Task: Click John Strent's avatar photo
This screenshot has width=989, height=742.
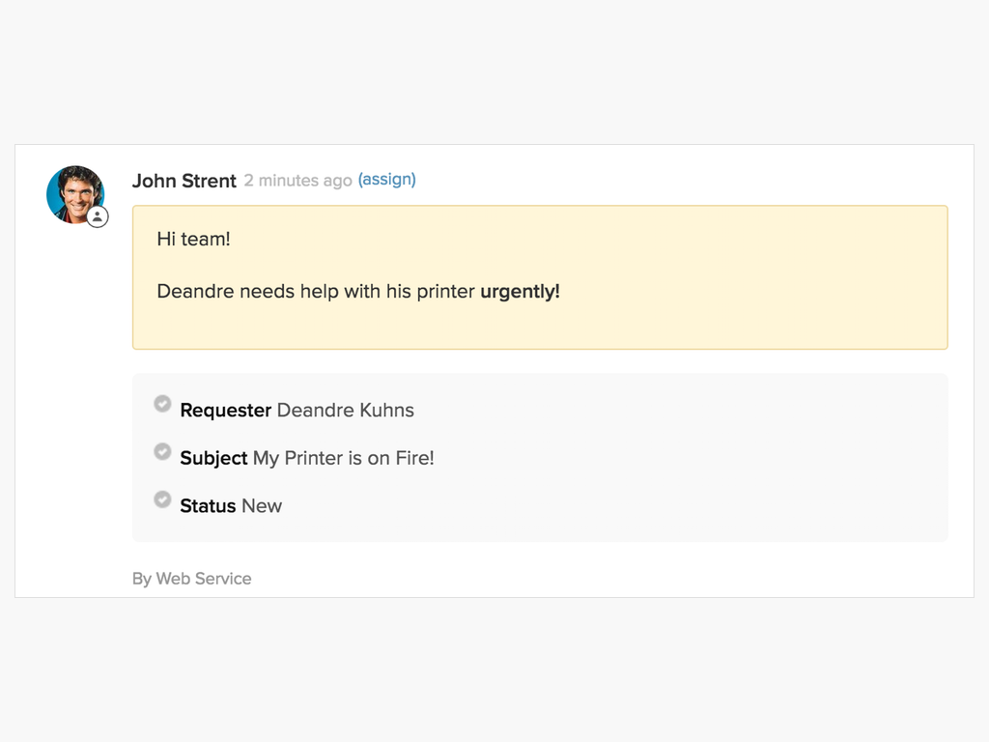Action: [x=73, y=193]
